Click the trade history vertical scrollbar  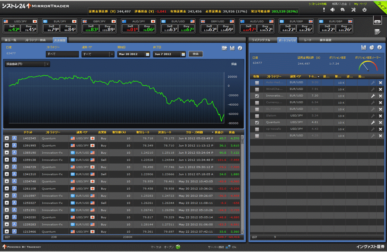point(242,184)
